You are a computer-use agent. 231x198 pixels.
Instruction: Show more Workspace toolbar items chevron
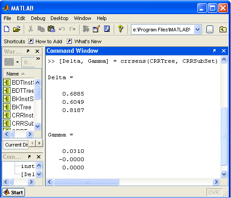[38, 59]
